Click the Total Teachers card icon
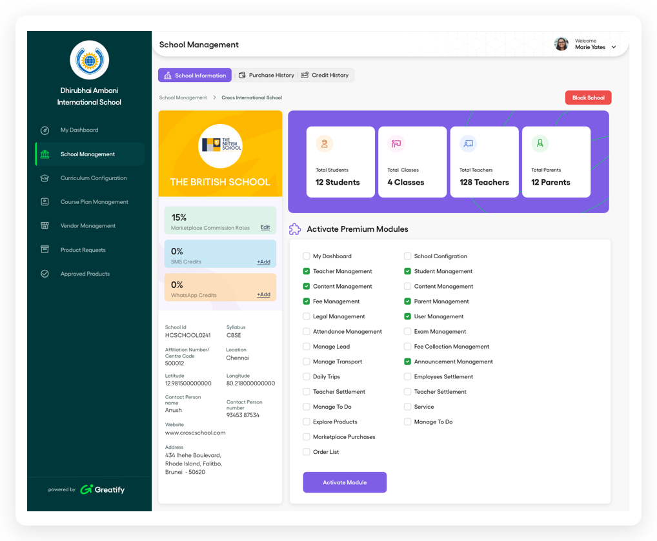Image resolution: width=657 pixels, height=541 pixels. pos(468,144)
